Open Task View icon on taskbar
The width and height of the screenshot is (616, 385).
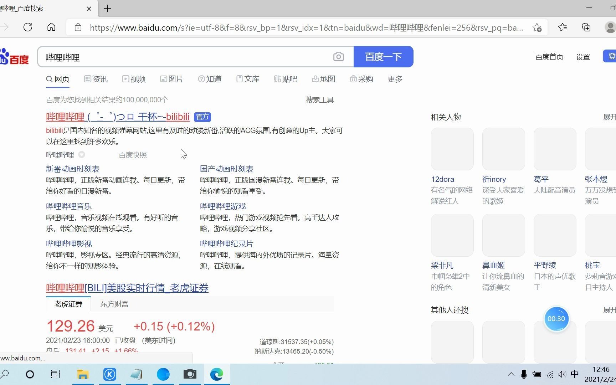click(56, 374)
